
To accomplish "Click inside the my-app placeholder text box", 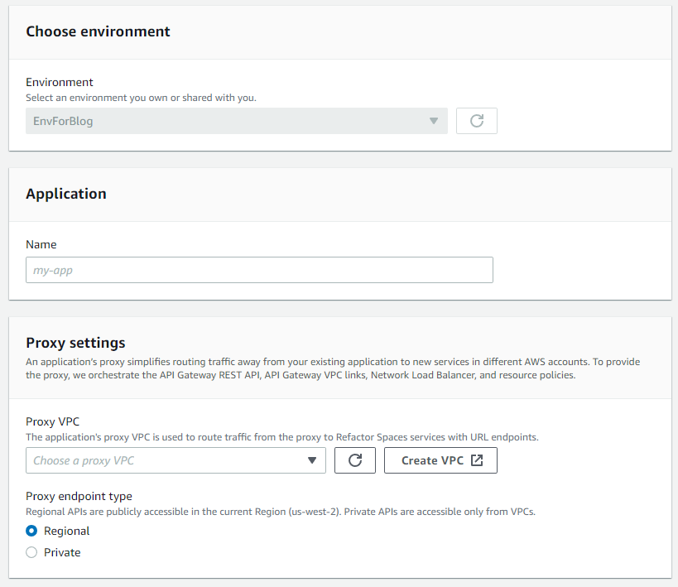I will 259,270.
